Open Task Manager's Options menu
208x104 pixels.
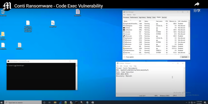(x=129, y=15)
